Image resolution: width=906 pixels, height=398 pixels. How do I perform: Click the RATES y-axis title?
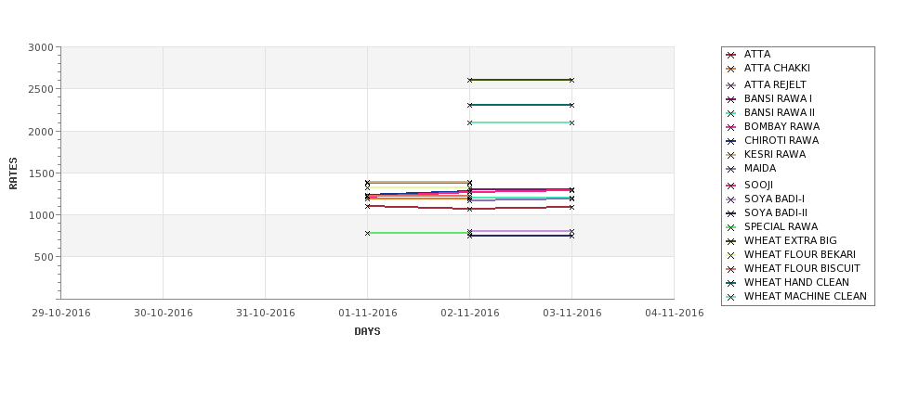(13, 173)
